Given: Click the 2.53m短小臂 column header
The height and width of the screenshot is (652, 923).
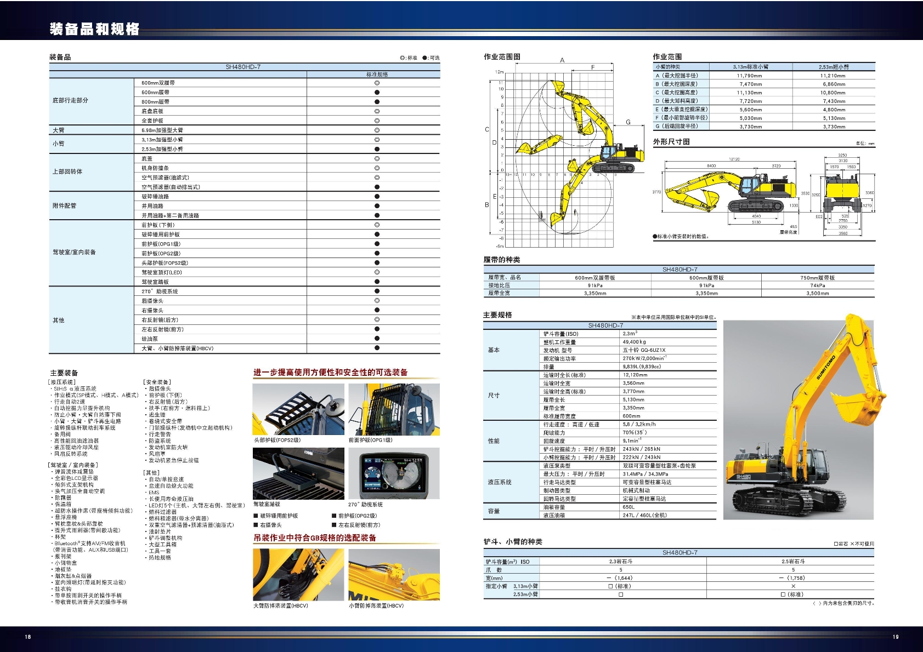Looking at the screenshot, I should 834,67.
